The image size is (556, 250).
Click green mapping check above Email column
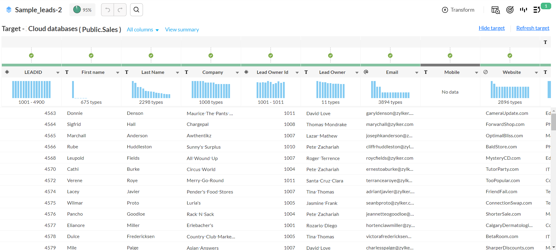pos(390,56)
